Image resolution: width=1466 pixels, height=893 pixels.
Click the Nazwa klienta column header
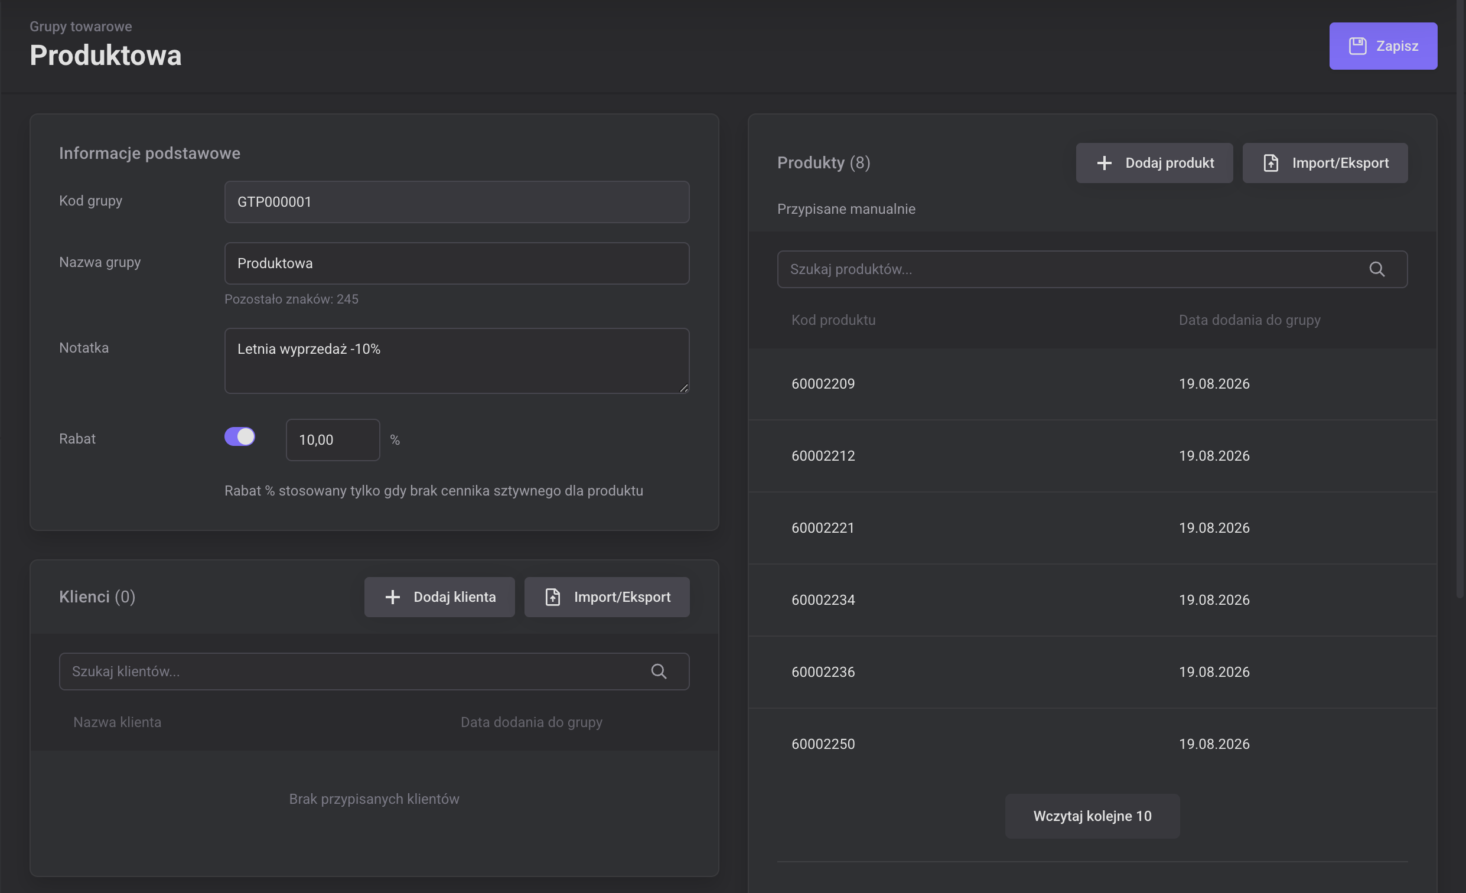click(117, 722)
